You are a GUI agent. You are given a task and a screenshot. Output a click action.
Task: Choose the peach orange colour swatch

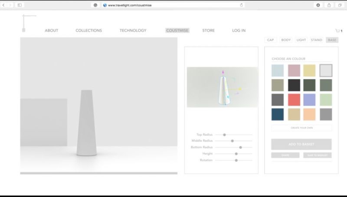coord(309,114)
